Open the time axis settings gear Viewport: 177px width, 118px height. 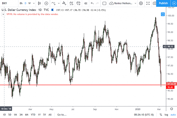[x=172, y=109]
